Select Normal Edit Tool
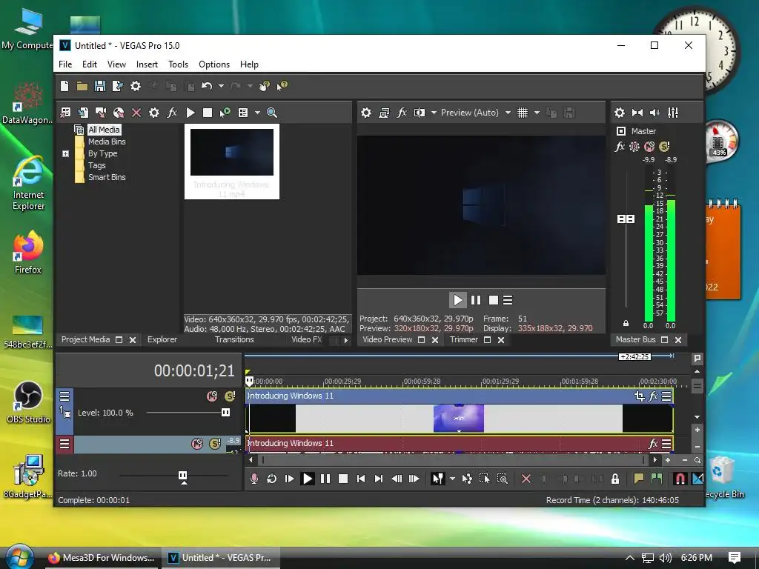Screen dimensions: 759x569 click(x=437, y=479)
